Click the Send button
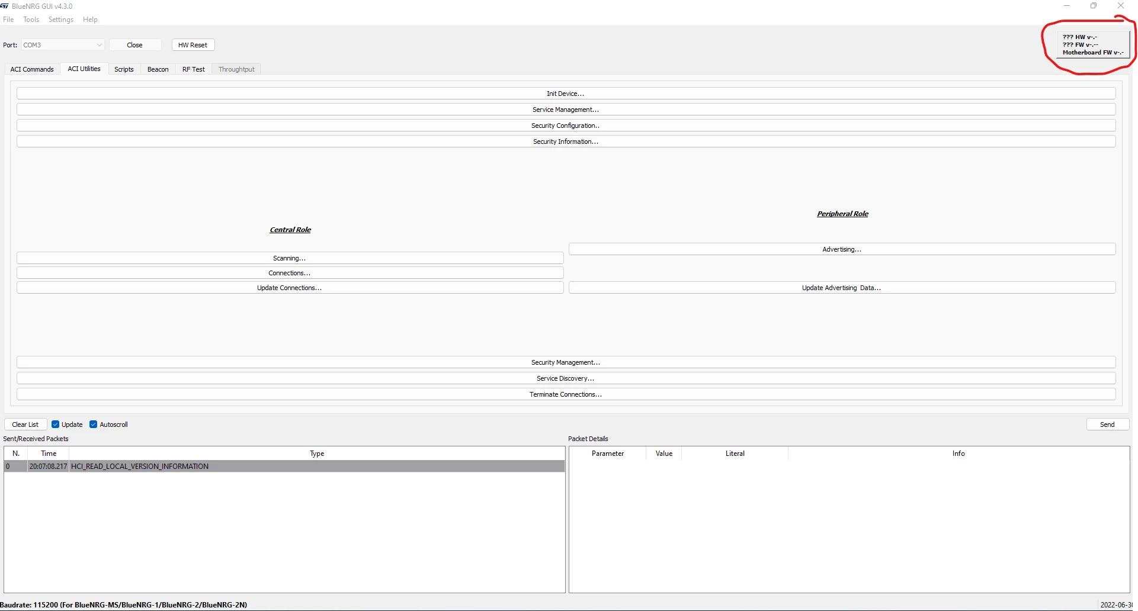 (1107, 425)
